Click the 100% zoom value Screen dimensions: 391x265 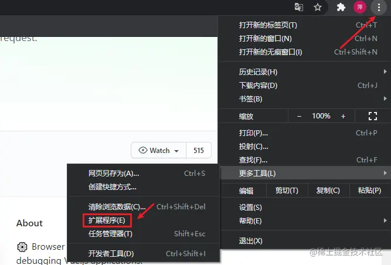321,116
